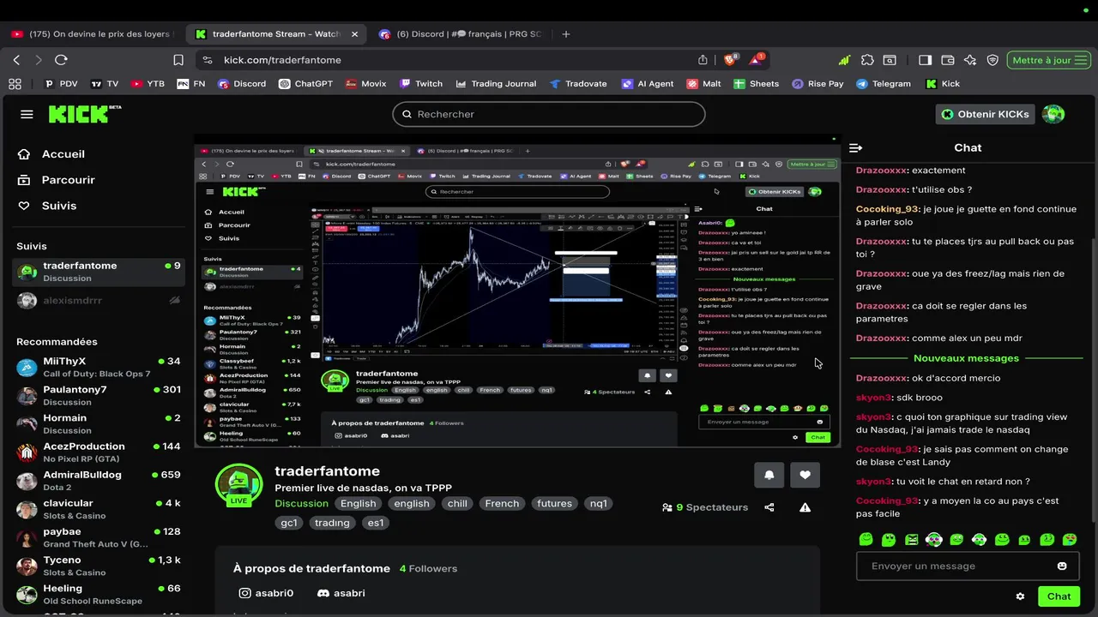The image size is (1098, 617).
Task: Open the ChatGPT bookmark
Action: (305, 84)
